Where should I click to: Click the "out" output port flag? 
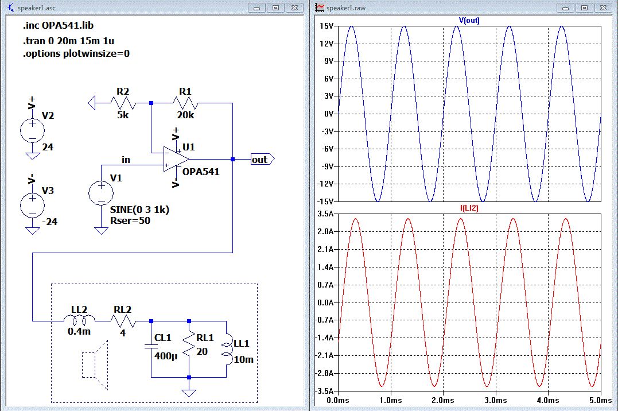coord(262,159)
